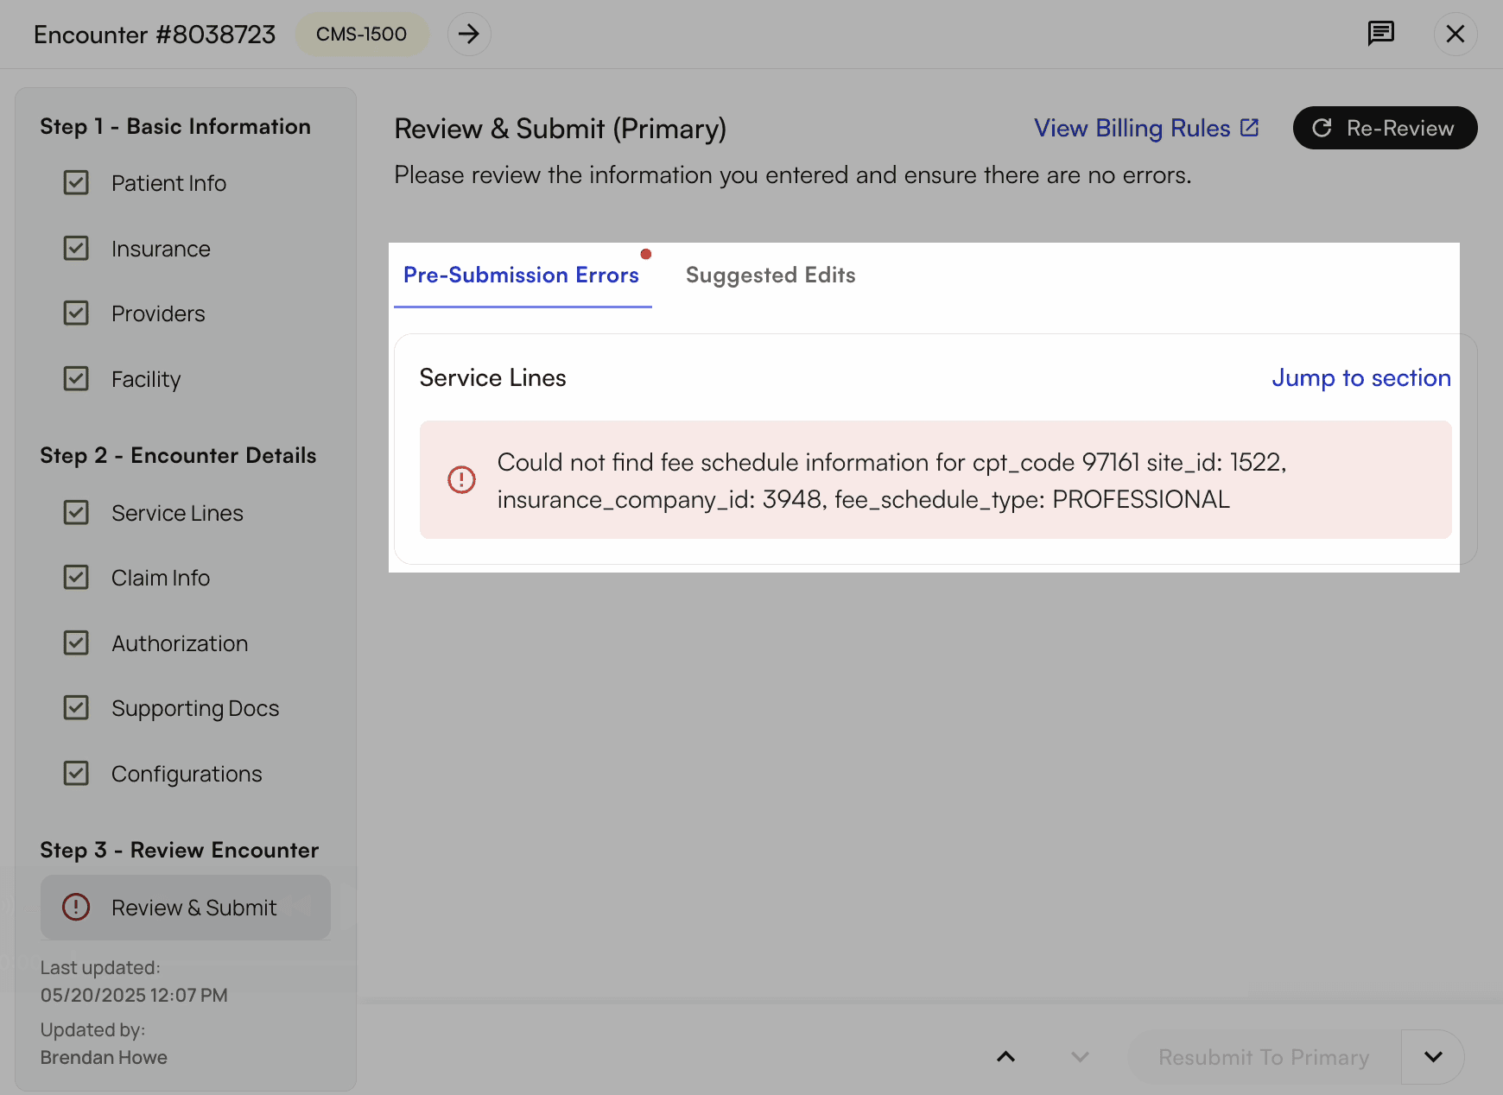Select the fee schedule error message text
1503x1095 pixels.
point(891,480)
